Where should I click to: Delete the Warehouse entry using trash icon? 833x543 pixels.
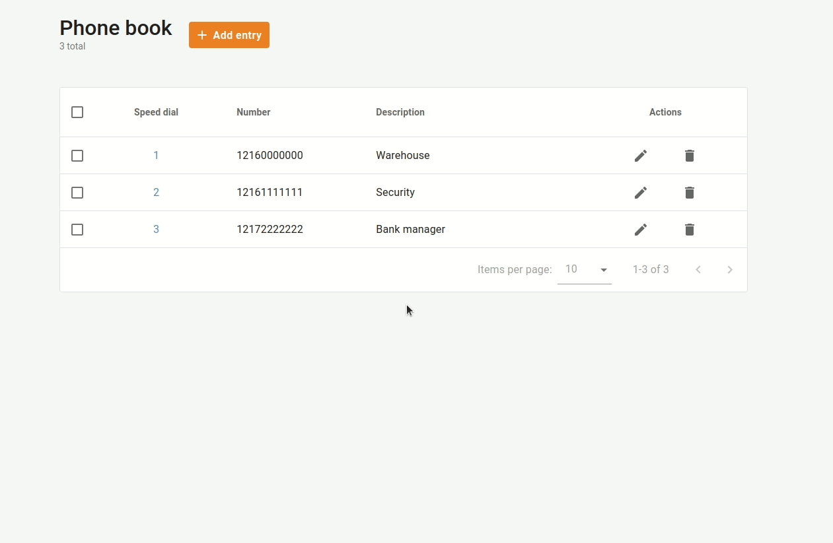[689, 156]
